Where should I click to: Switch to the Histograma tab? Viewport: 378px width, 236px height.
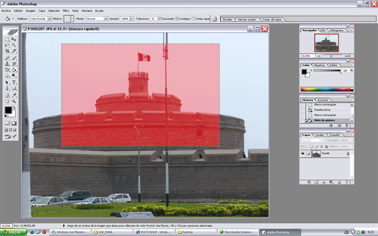pyautogui.click(x=336, y=30)
